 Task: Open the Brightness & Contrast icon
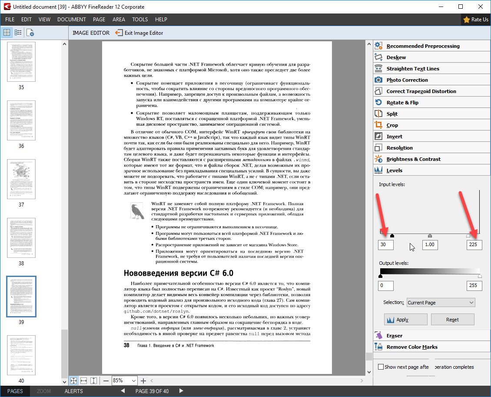(378, 159)
